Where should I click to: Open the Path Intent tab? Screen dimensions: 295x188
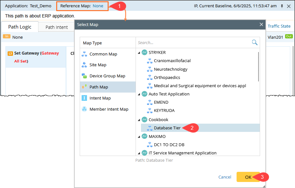(57, 27)
